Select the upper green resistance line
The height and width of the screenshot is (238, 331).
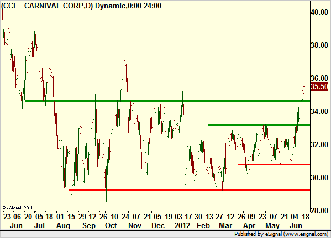point(167,101)
